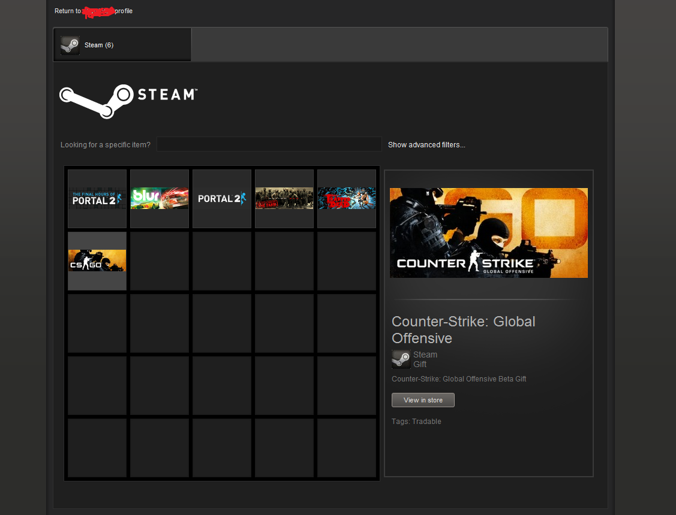Image resolution: width=676 pixels, height=515 pixels.
Task: Click the empty slot below CS:GO item
Action: pyautogui.click(x=97, y=323)
